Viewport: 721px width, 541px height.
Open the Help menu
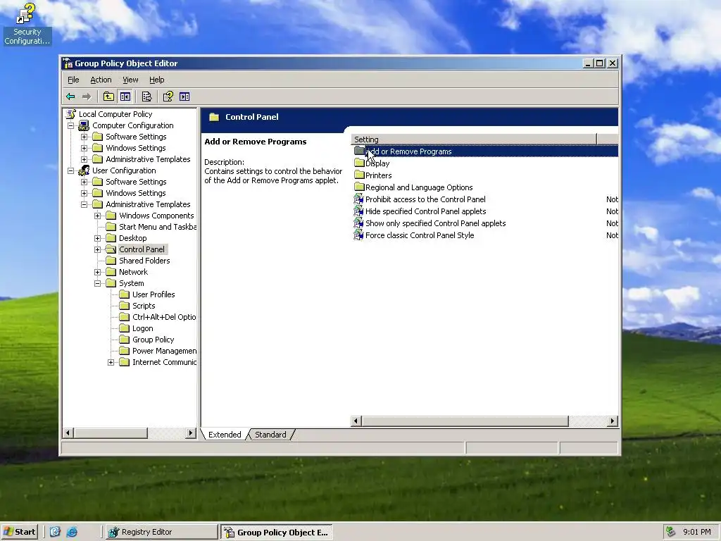(x=157, y=80)
